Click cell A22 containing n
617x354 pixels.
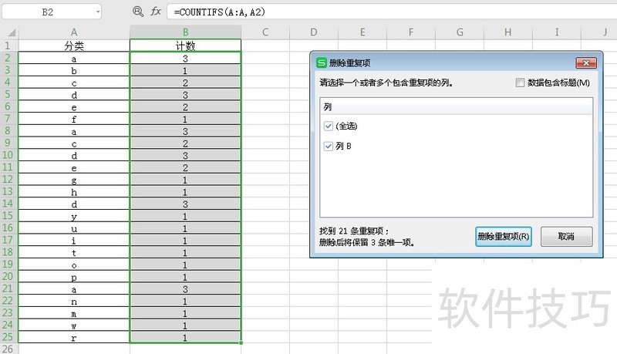[x=74, y=301]
